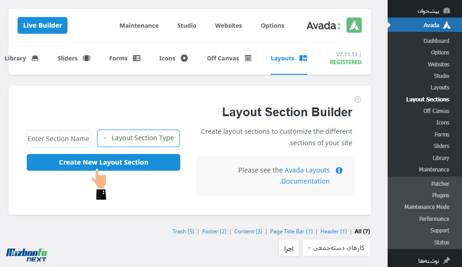Open Options in the top navigation
This screenshot has width=462, height=267.
273,25
